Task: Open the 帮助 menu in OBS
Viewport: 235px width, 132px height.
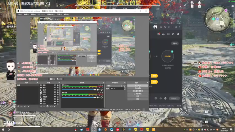Action: 66,14
